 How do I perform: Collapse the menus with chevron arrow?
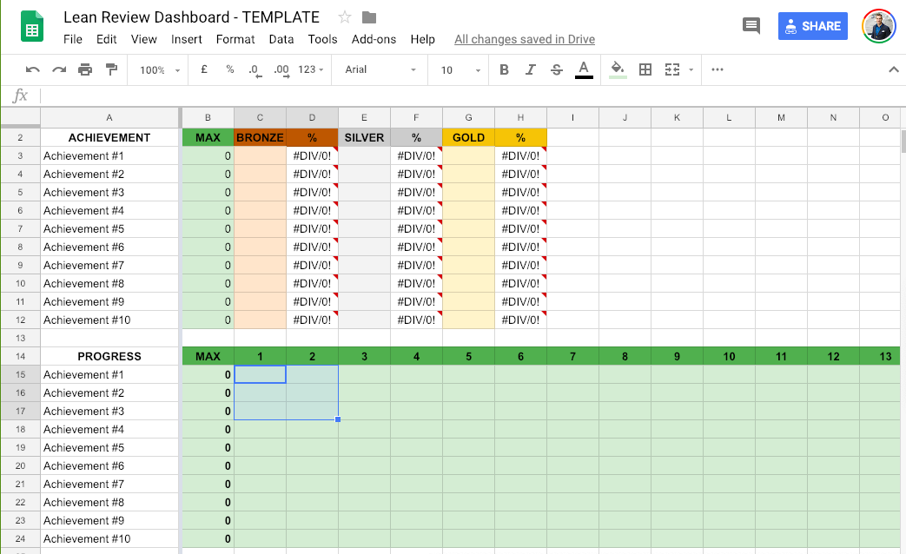[x=893, y=69]
